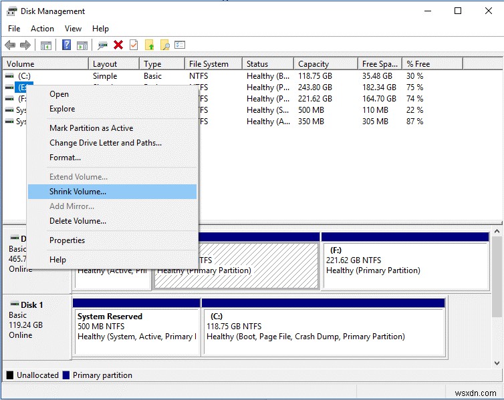Close the Disk Management window

[x=488, y=11]
